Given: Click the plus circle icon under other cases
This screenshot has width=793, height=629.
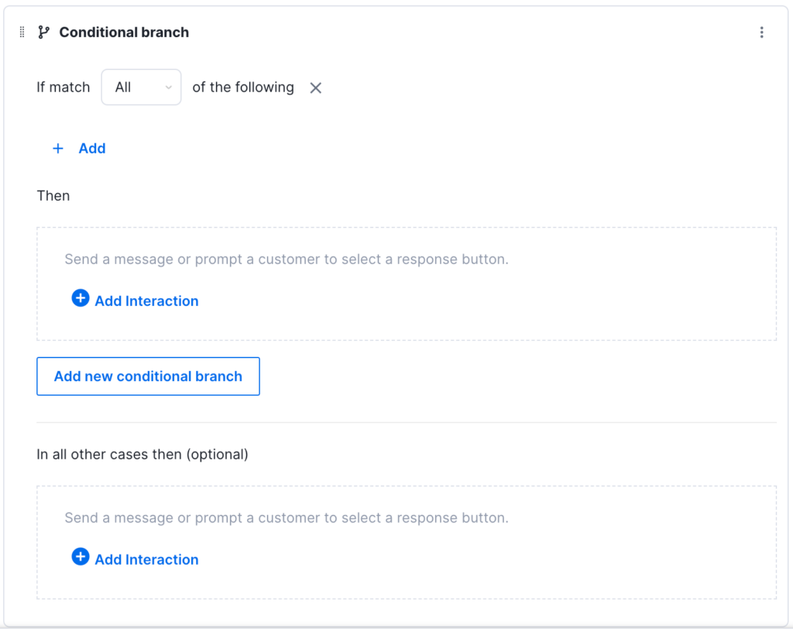Looking at the screenshot, I should [81, 557].
